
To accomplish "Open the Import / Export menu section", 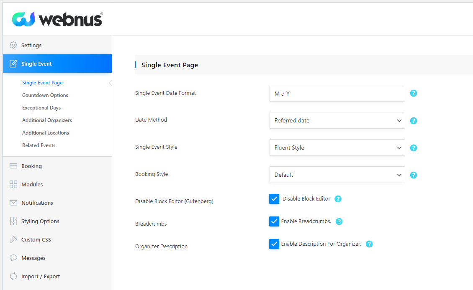I will 57,276.
